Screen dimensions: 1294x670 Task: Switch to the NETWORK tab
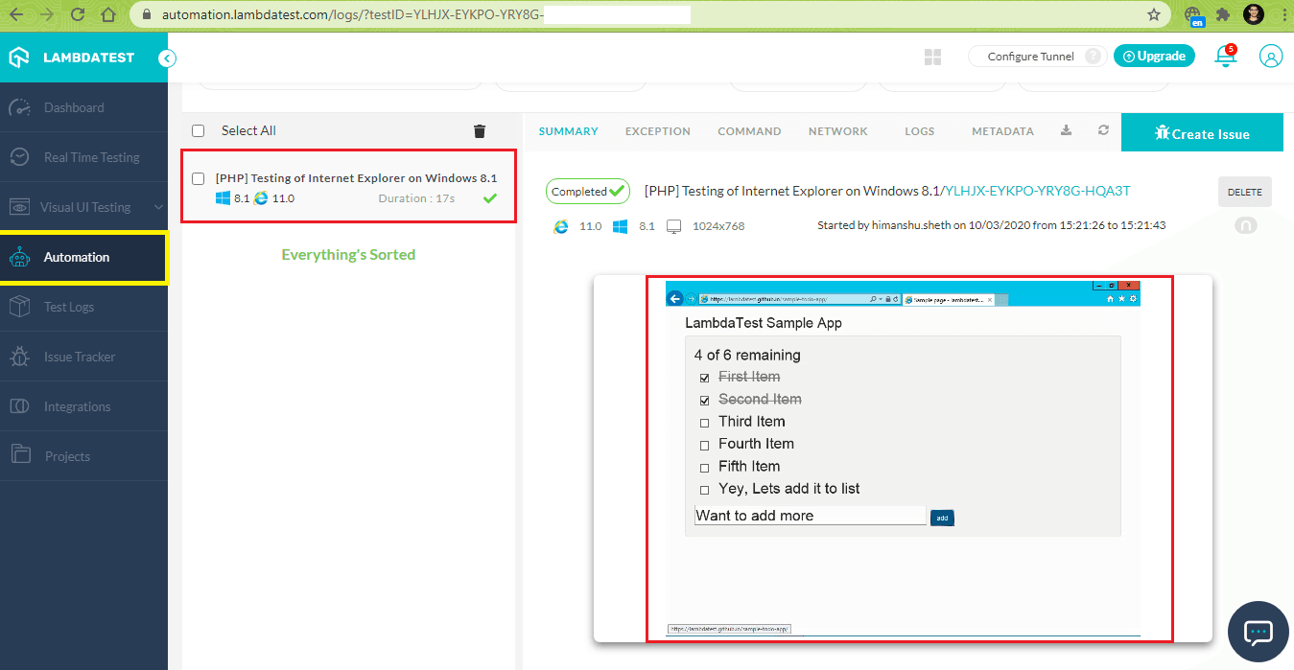pos(837,131)
